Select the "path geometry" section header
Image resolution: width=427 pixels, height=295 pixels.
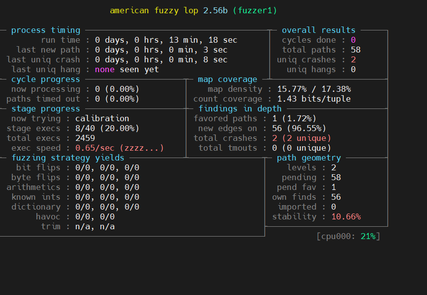pos(308,158)
